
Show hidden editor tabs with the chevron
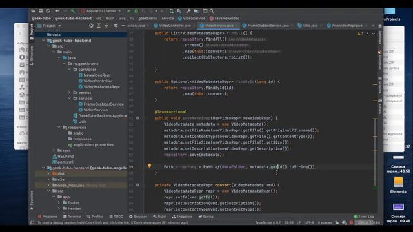373,26
